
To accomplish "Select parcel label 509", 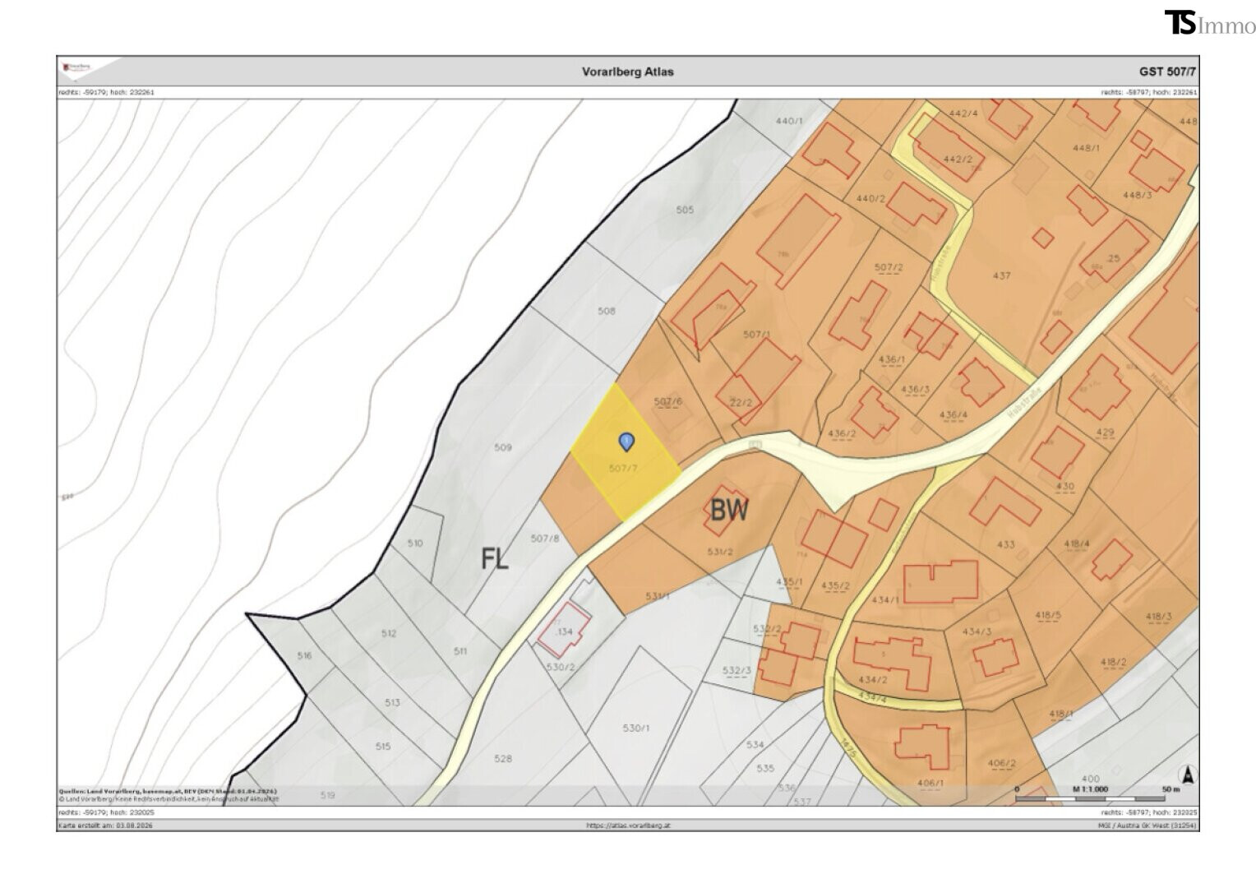I will click(x=503, y=447).
